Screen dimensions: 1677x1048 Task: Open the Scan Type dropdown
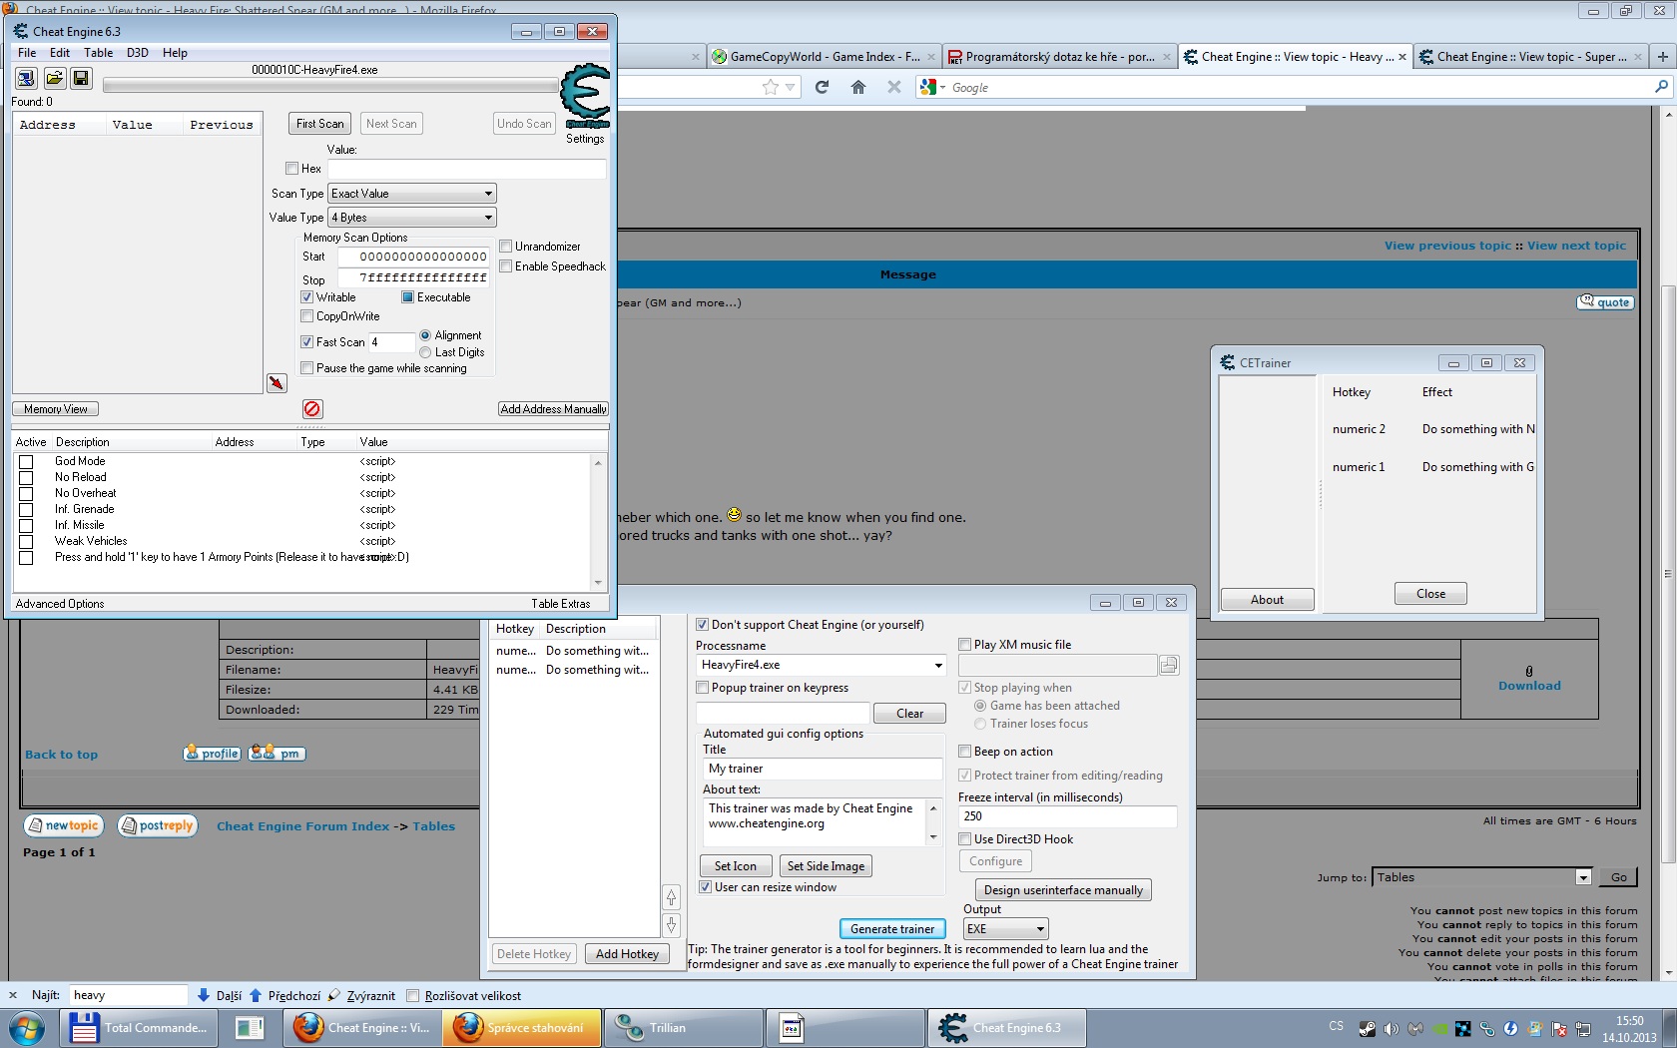[x=412, y=194]
